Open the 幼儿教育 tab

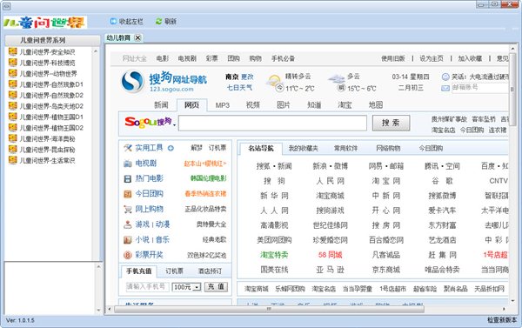point(118,38)
